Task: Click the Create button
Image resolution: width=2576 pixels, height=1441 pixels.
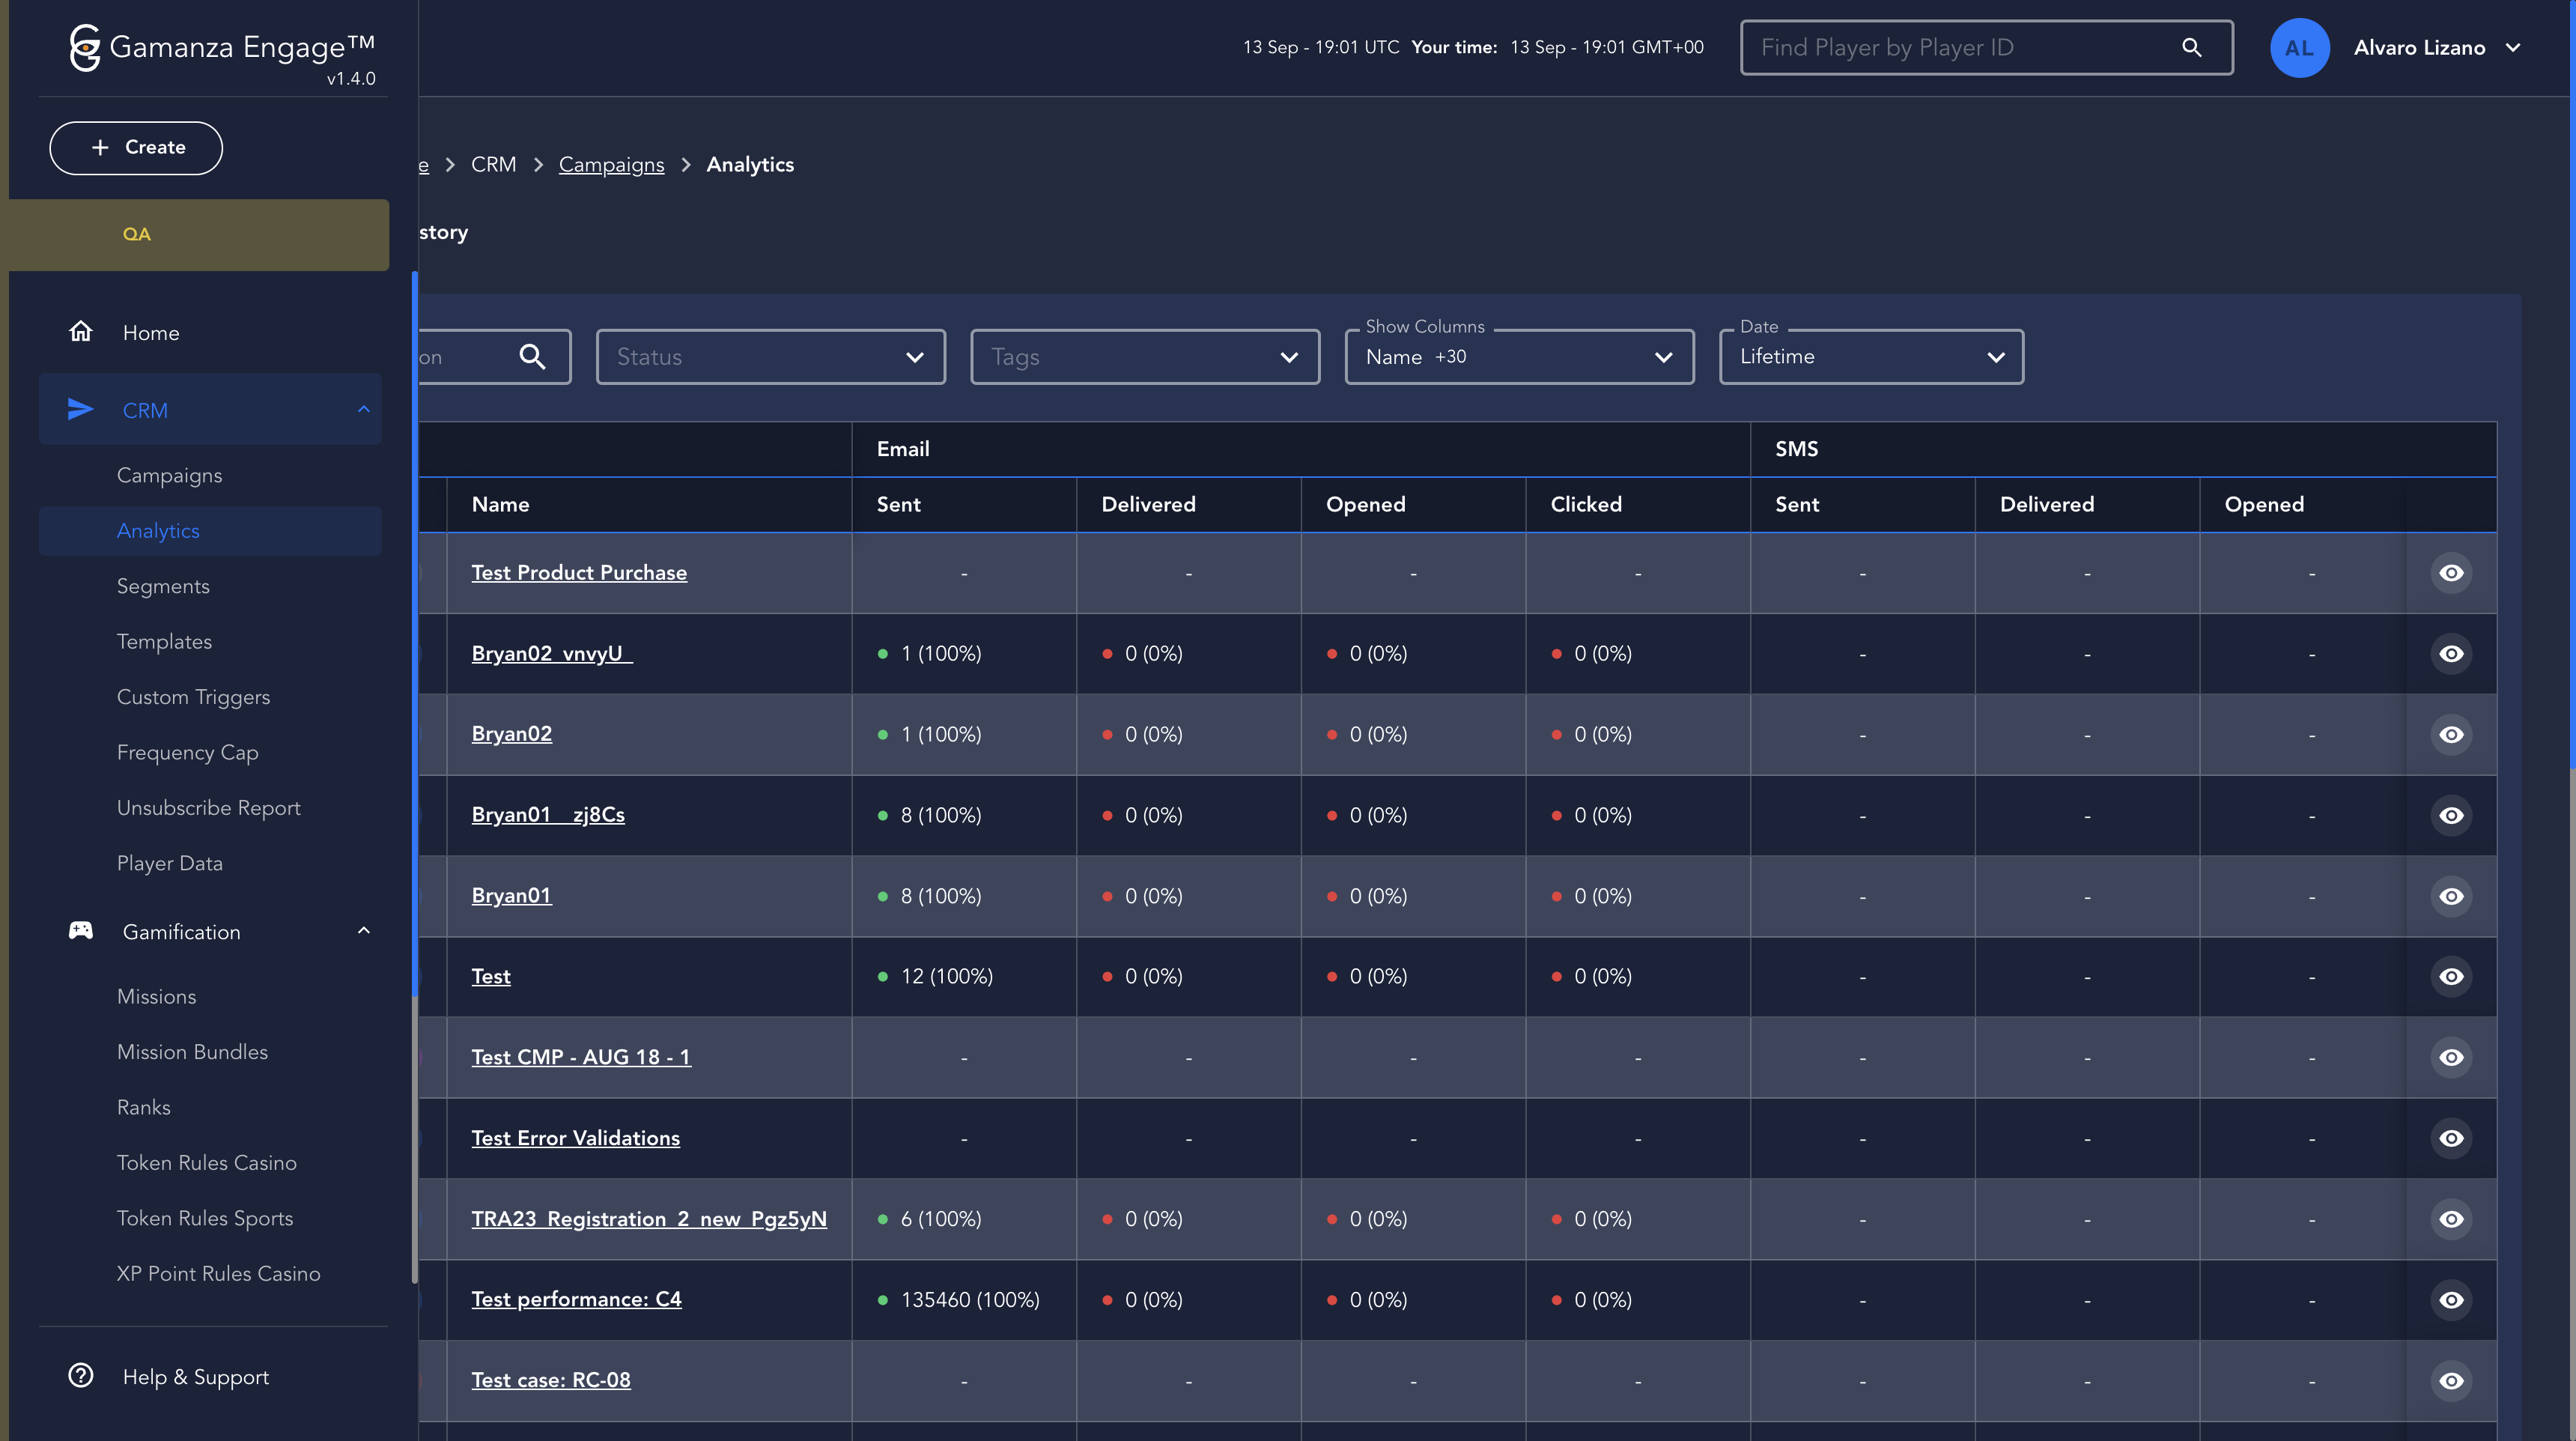Action: click(x=136, y=148)
